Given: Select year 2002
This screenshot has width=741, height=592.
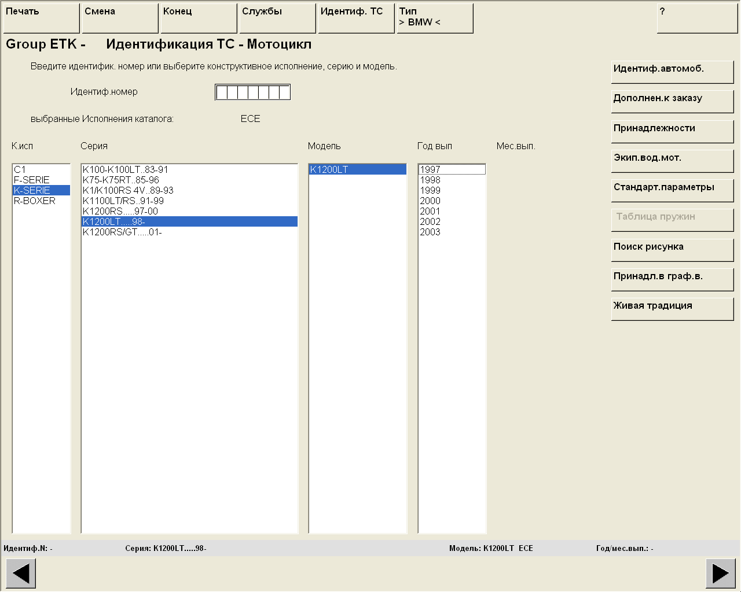Looking at the screenshot, I should pyautogui.click(x=452, y=221).
